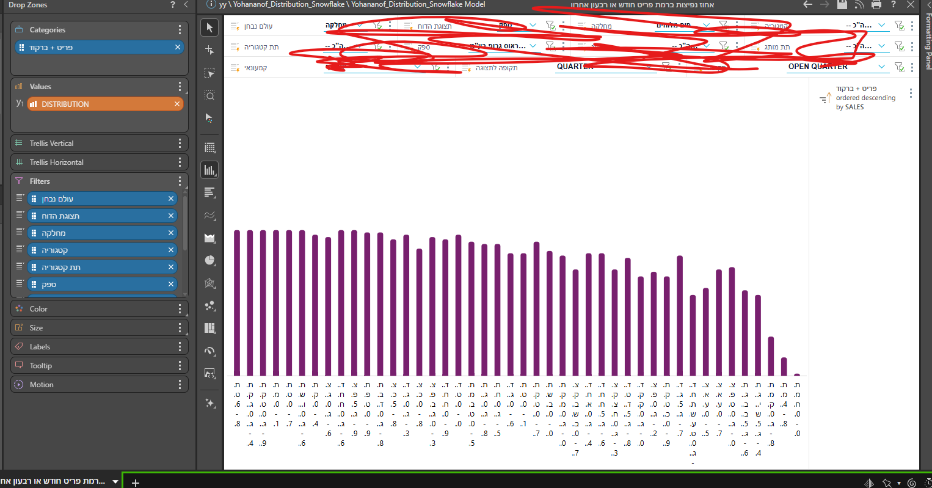Toggle filter state icon on the תת מותג slicer

pos(899,46)
